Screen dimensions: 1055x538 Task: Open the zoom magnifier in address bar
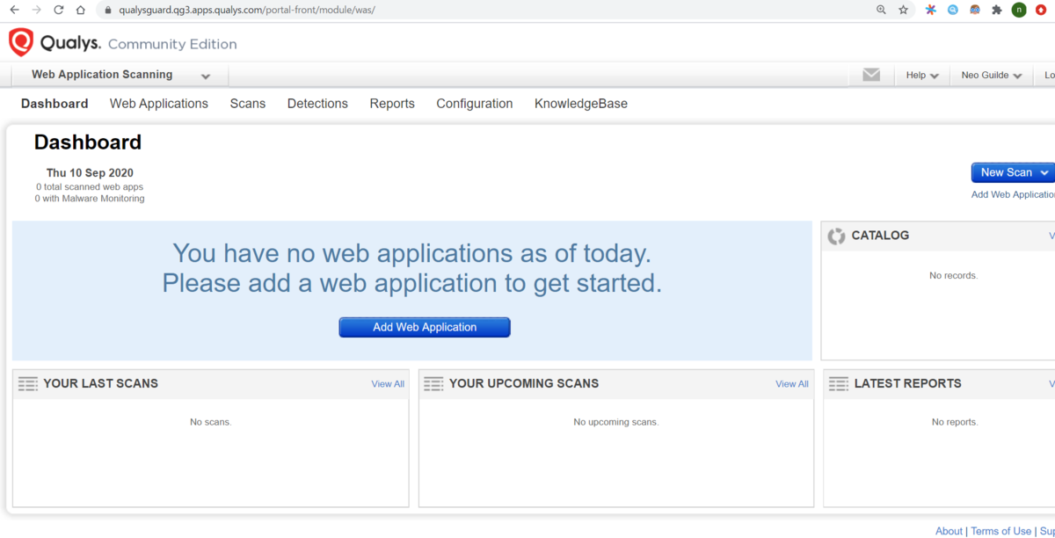click(x=881, y=10)
